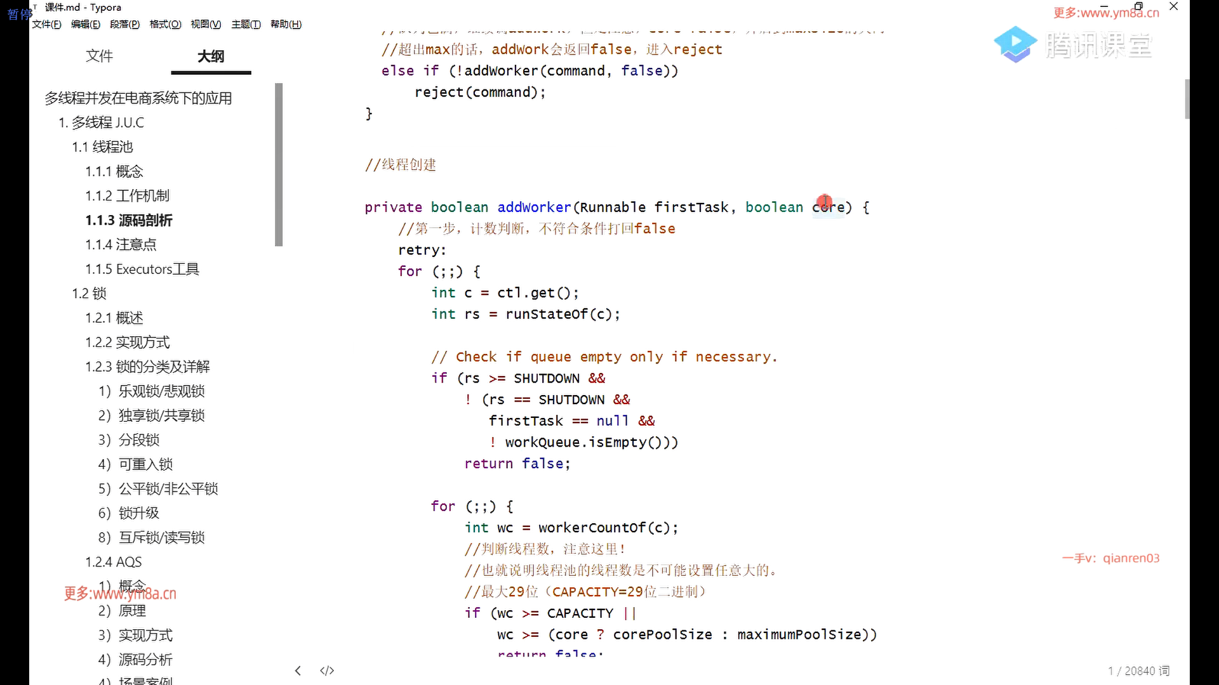
Task: Open the 主题(T) menu
Action: click(x=246, y=24)
